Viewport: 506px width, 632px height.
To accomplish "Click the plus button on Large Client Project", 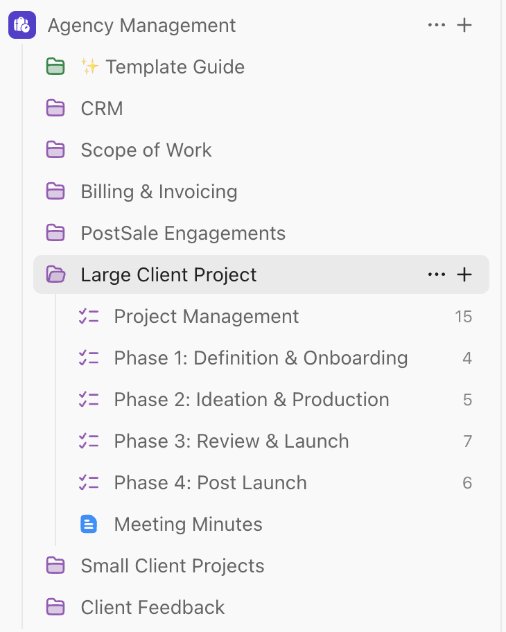I will point(464,274).
